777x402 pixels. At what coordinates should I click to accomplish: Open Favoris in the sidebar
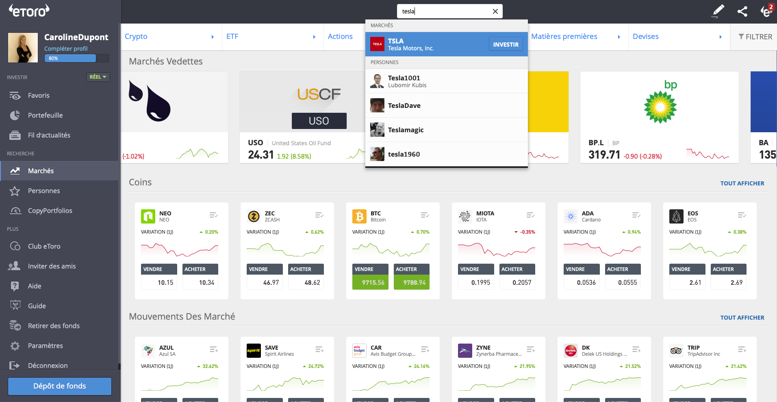click(39, 95)
